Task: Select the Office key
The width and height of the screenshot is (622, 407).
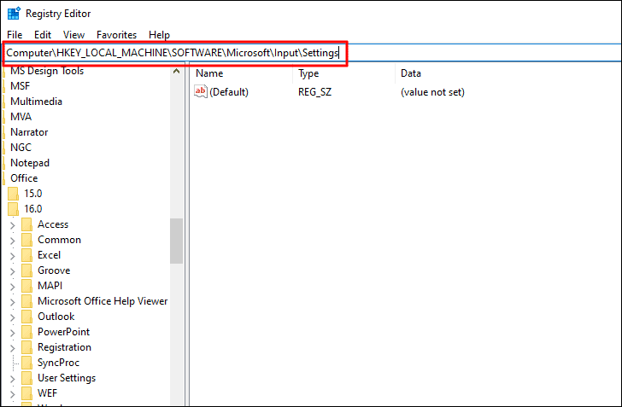Action: pos(24,178)
